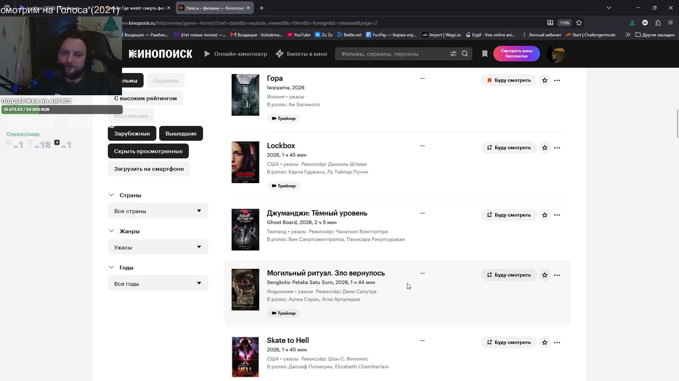Play the trailer for Гора

tap(283, 119)
